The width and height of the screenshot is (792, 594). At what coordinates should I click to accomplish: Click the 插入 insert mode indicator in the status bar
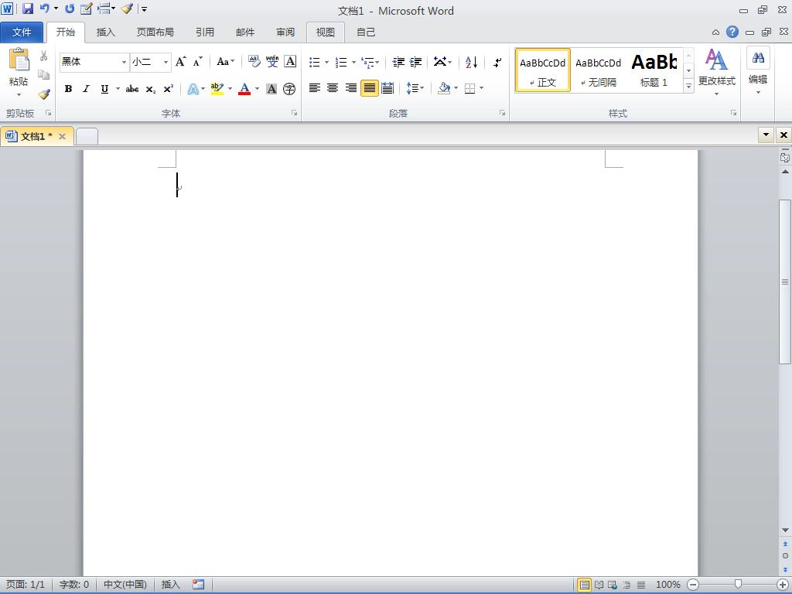171,585
